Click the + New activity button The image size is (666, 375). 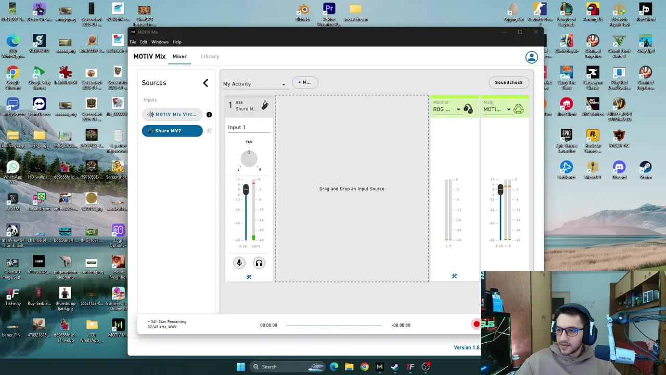click(x=305, y=82)
